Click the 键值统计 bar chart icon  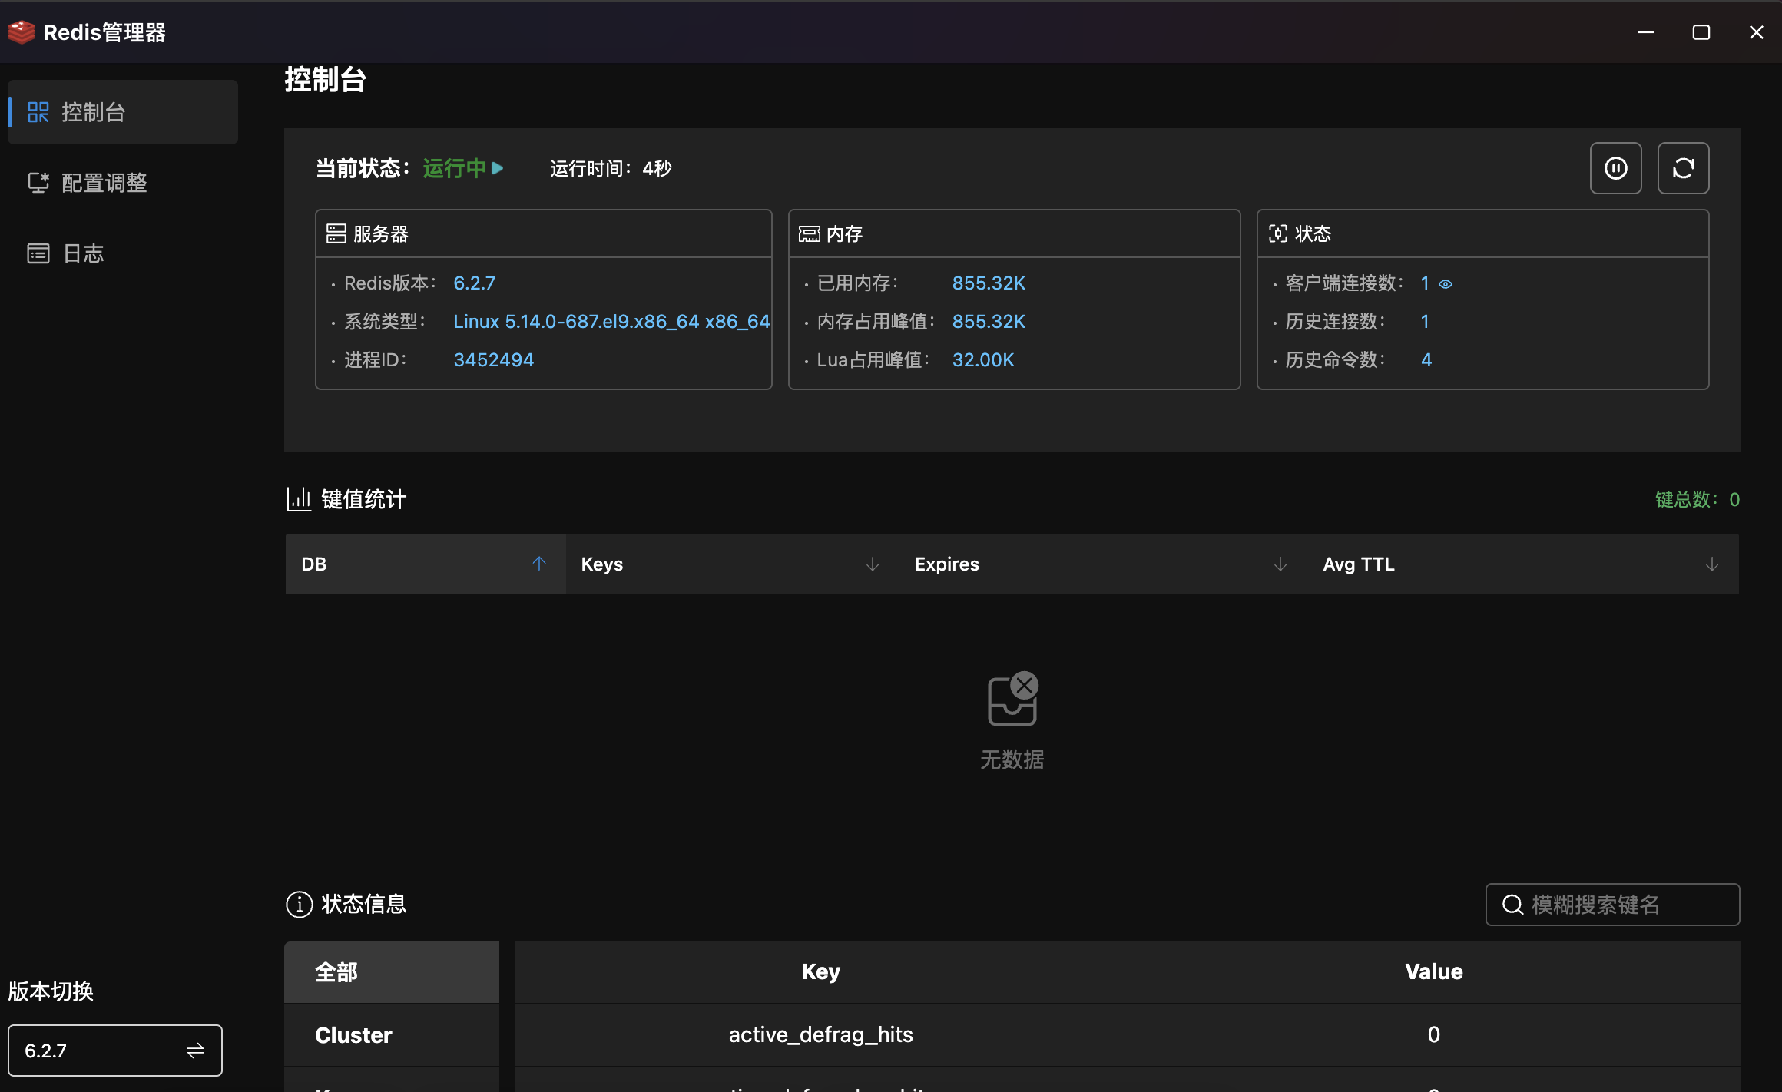[x=299, y=499]
